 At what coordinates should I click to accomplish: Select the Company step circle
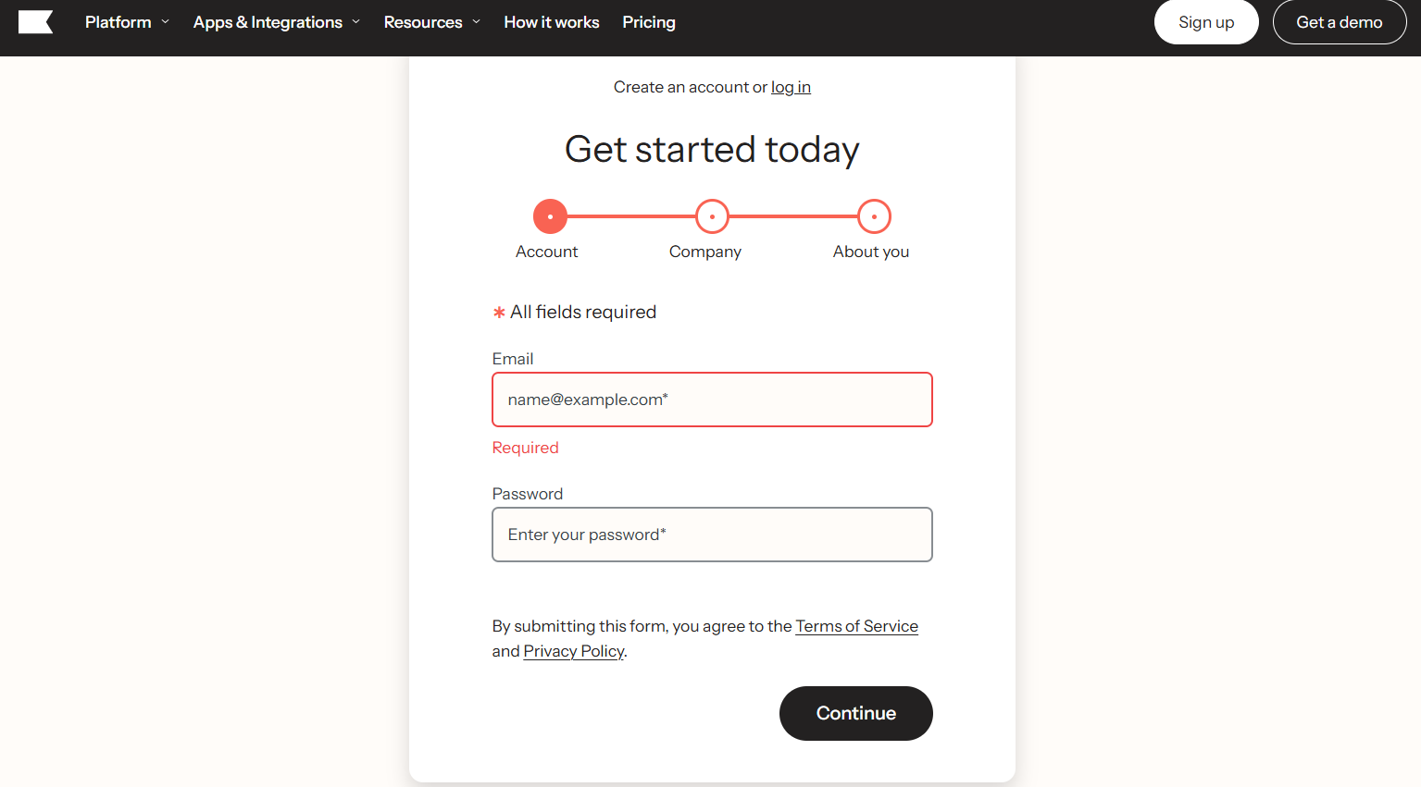click(712, 216)
